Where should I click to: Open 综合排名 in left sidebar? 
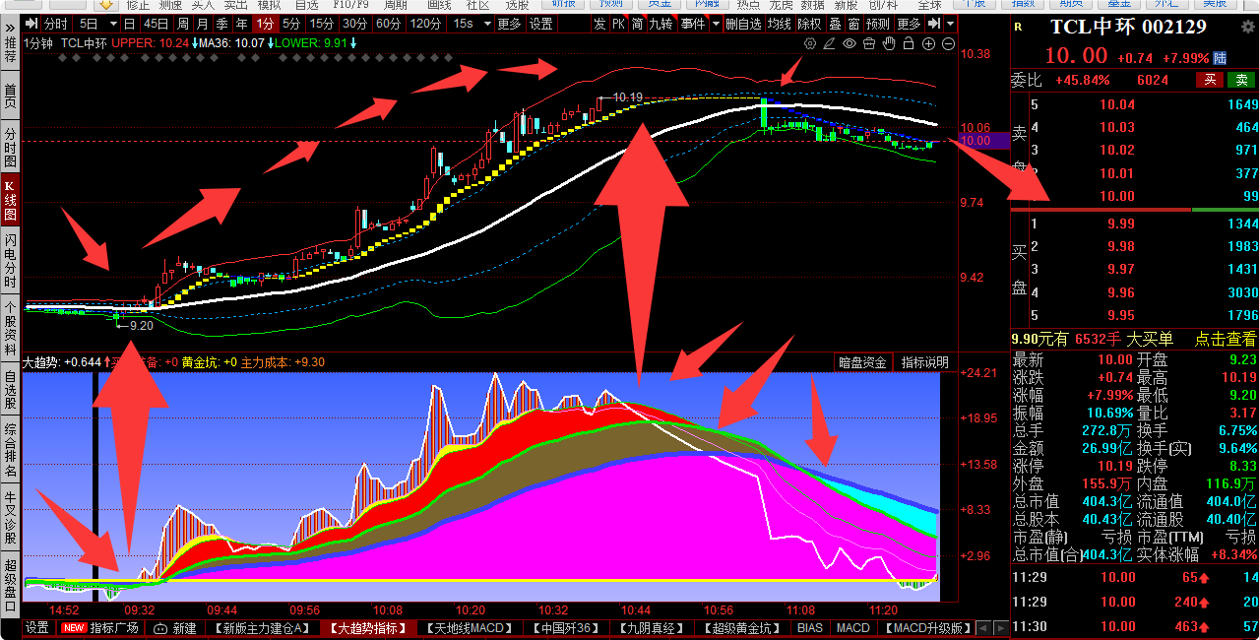coord(10,451)
